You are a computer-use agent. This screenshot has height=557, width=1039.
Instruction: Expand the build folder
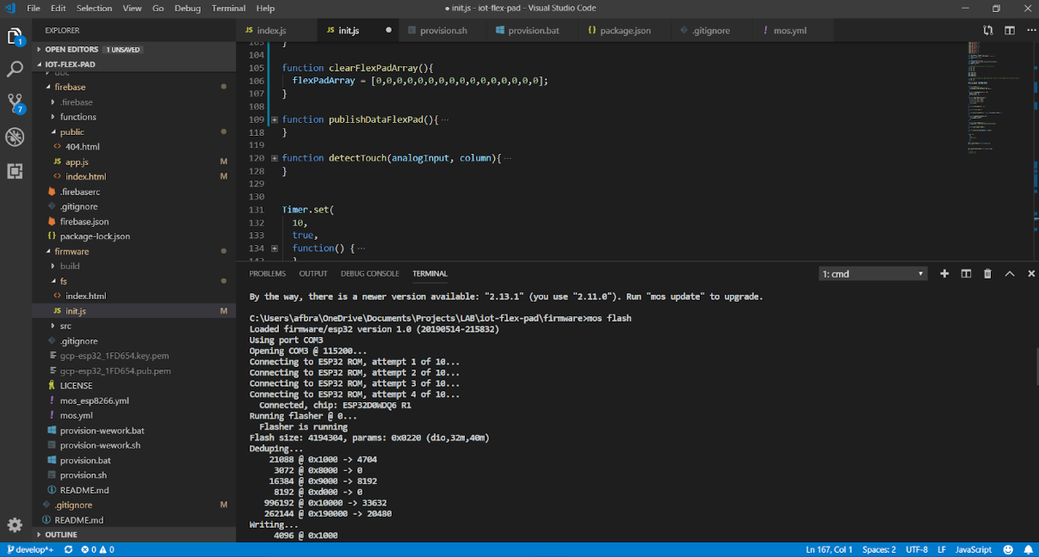(x=53, y=266)
